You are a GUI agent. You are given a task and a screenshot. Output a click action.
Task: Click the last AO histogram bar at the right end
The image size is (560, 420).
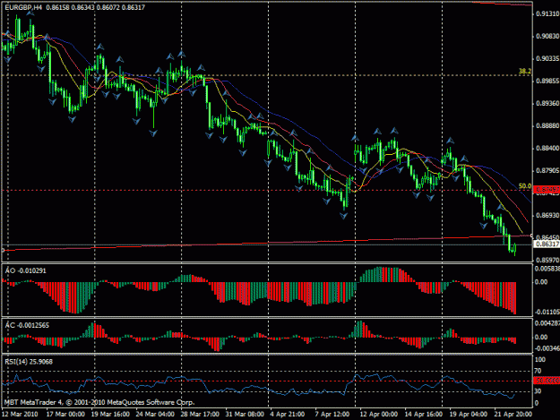(515, 298)
